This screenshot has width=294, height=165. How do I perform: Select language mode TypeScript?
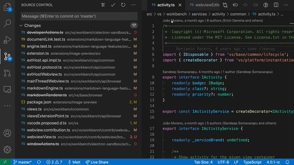pyautogui.click(x=252, y=162)
